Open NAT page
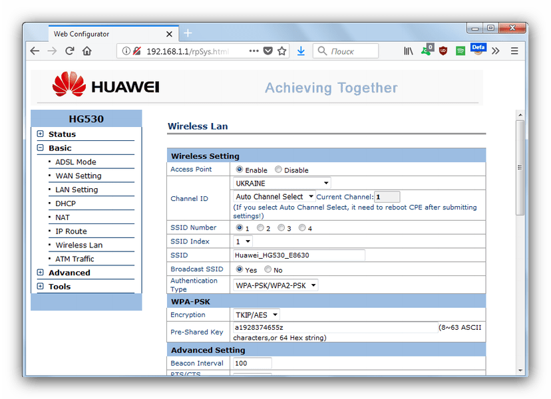This screenshot has height=399, width=551. pyautogui.click(x=63, y=217)
